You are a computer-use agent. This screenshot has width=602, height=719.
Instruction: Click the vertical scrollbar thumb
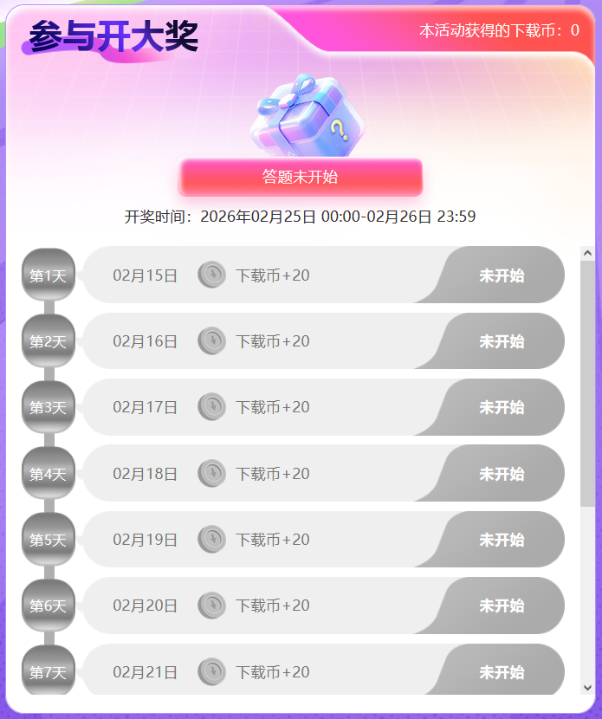[x=588, y=381]
